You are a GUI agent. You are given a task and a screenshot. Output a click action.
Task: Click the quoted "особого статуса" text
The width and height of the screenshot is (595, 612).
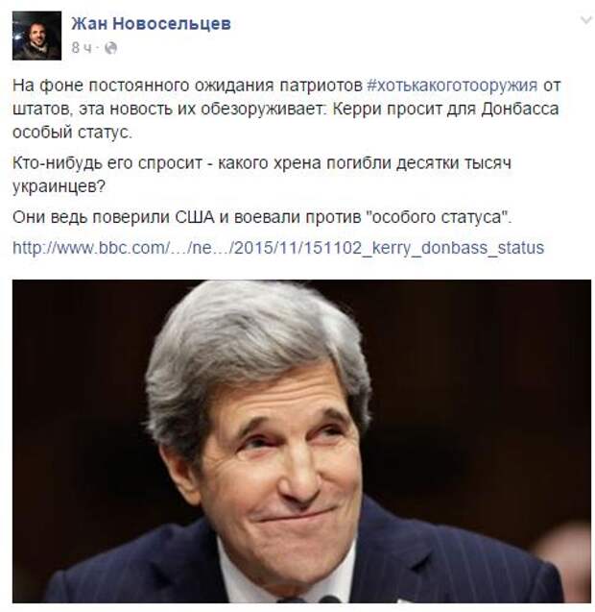point(439,217)
